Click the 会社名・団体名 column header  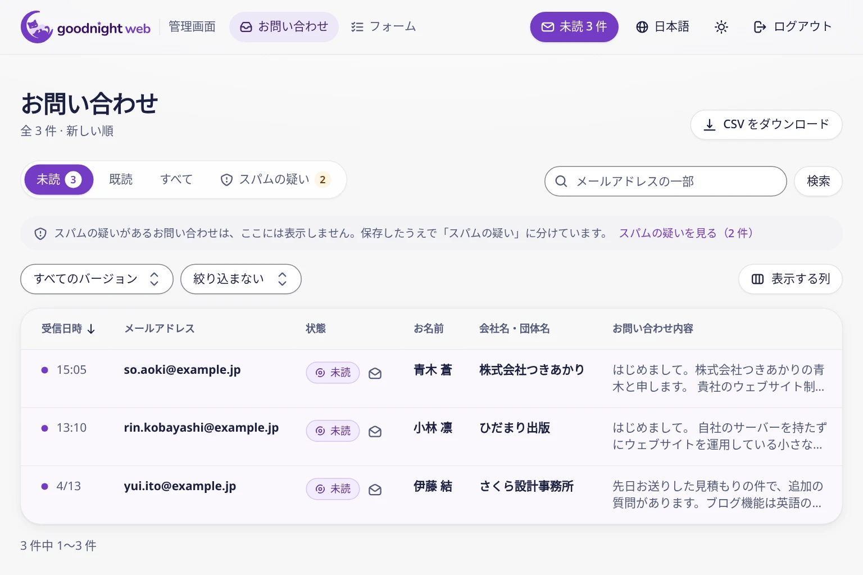click(x=514, y=329)
